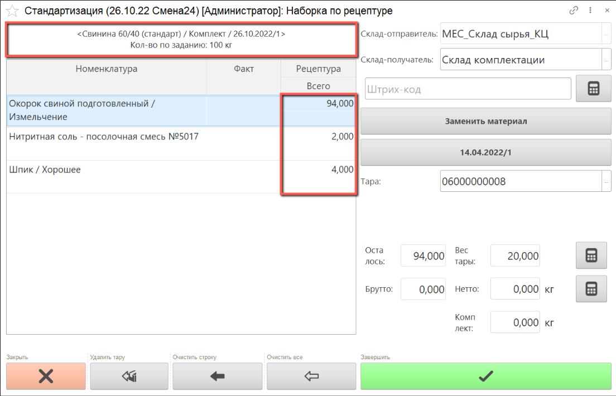Expand Склад-отправитель selection ellipsis
Viewport: 616px width, 396px height.
(607, 34)
